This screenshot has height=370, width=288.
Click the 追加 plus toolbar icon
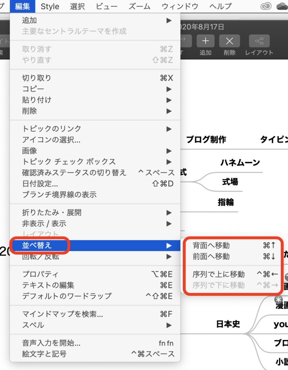[205, 41]
